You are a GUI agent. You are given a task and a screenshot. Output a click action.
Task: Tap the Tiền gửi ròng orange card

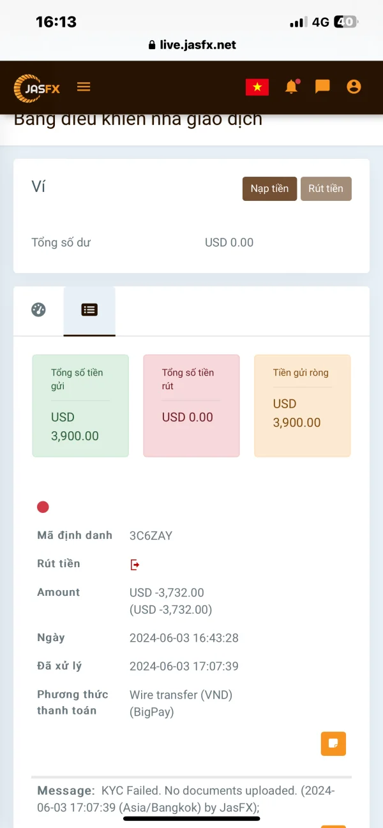pos(302,406)
